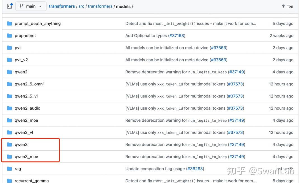Open pull request #37573 in qwen2_audio row
This screenshot has width=302, height=183.
pyautogui.click(x=235, y=108)
